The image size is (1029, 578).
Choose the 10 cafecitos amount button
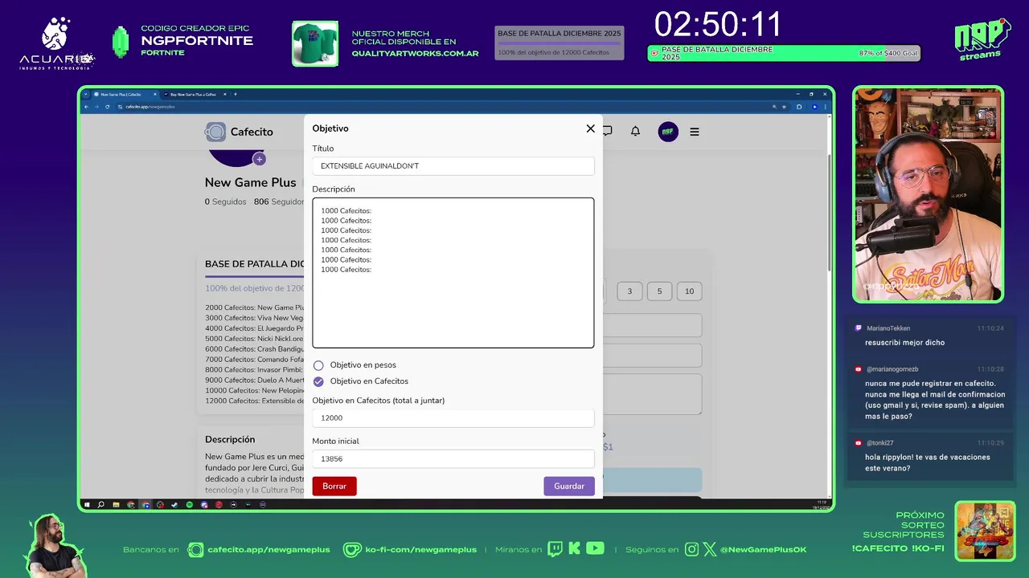(x=689, y=291)
